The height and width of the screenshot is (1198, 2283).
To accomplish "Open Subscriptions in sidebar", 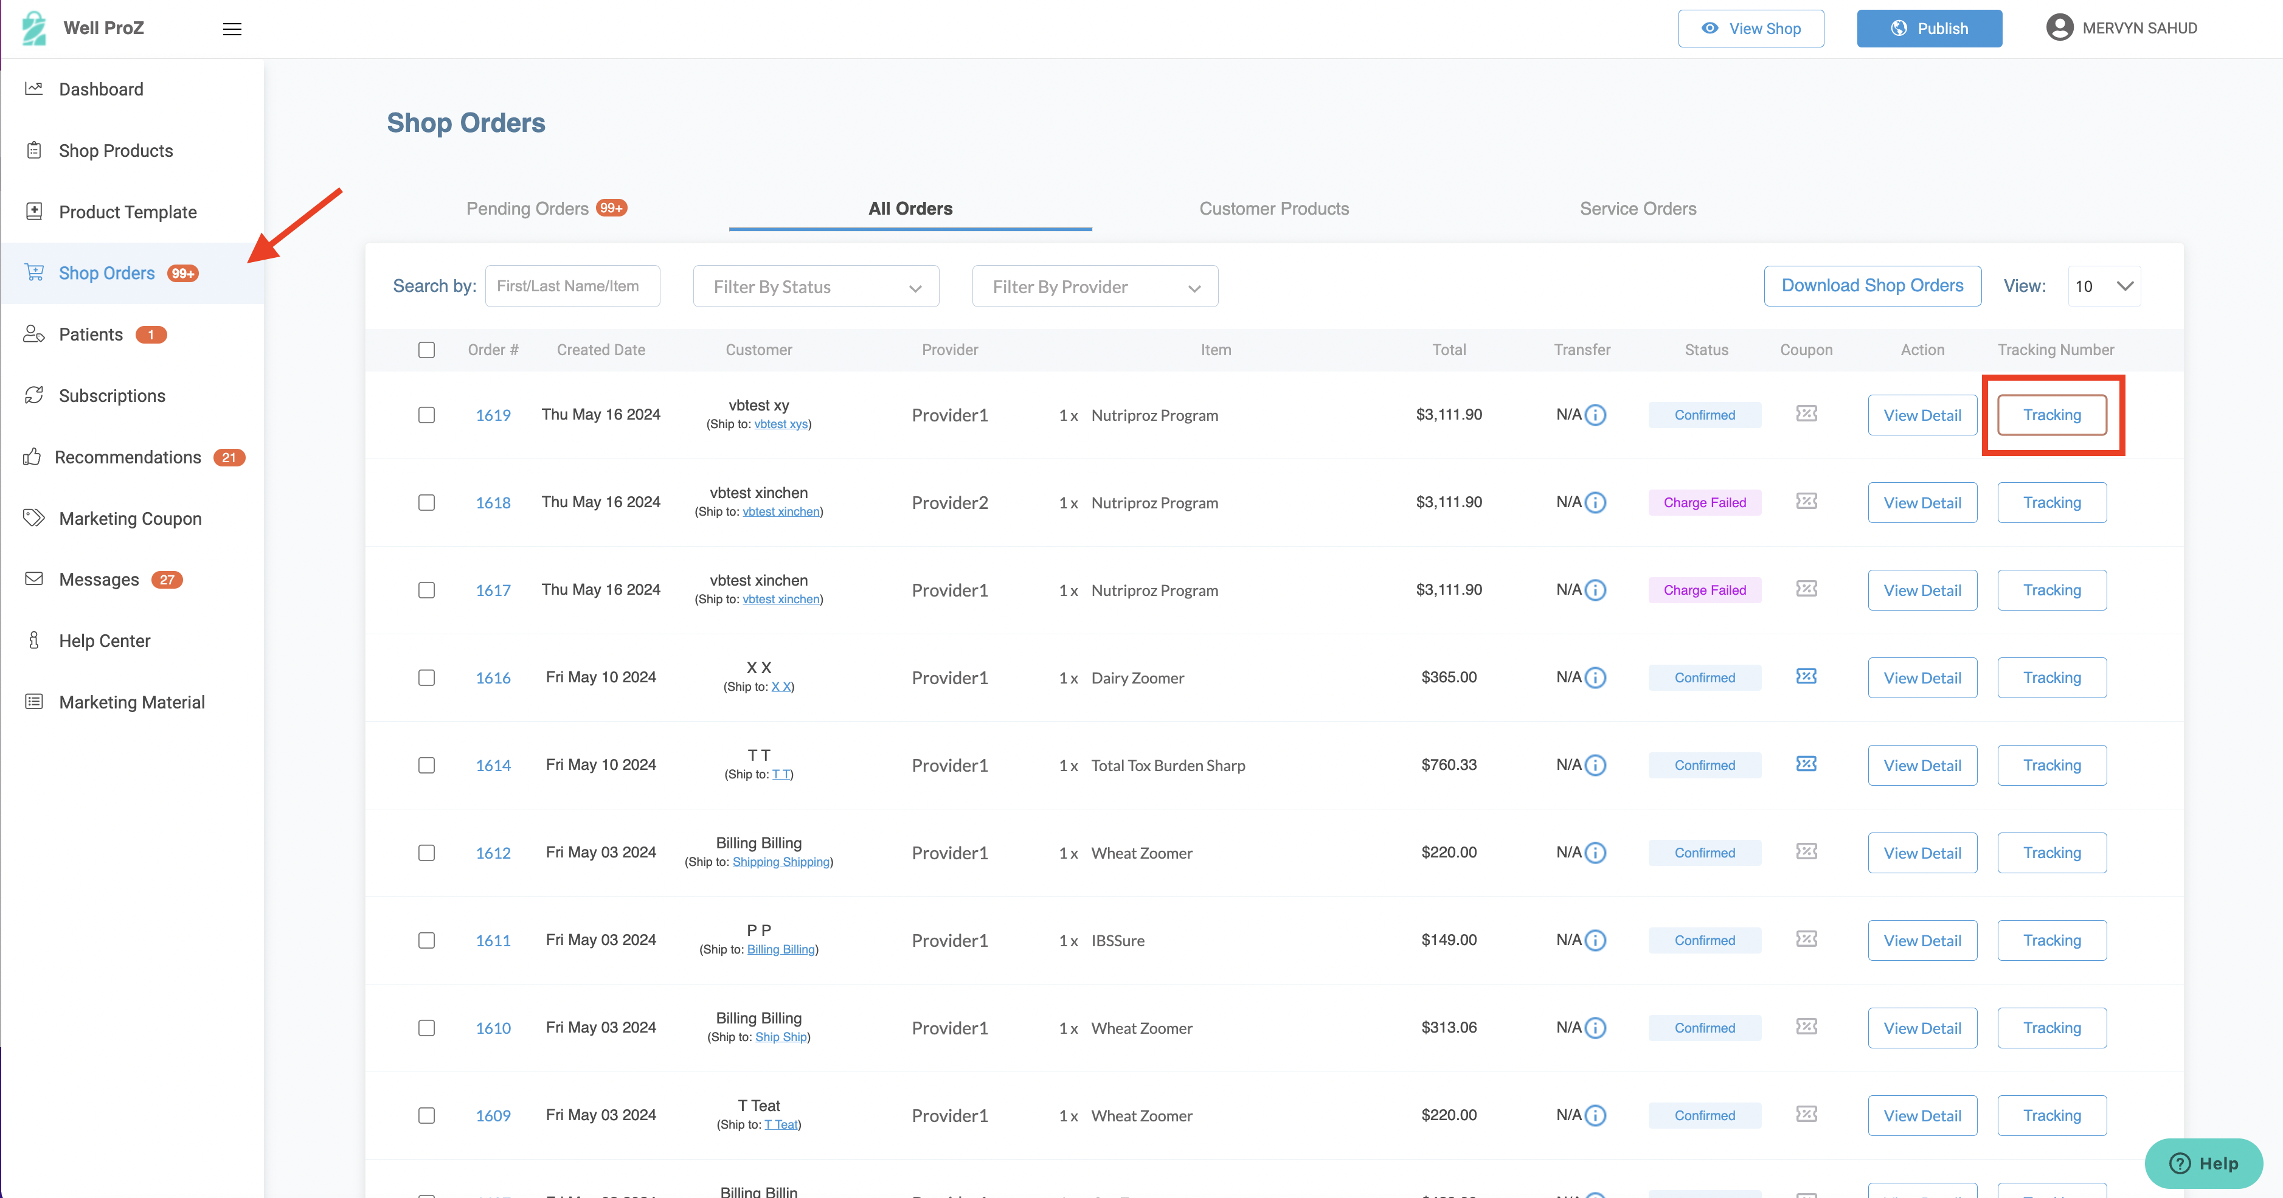I will click(112, 396).
